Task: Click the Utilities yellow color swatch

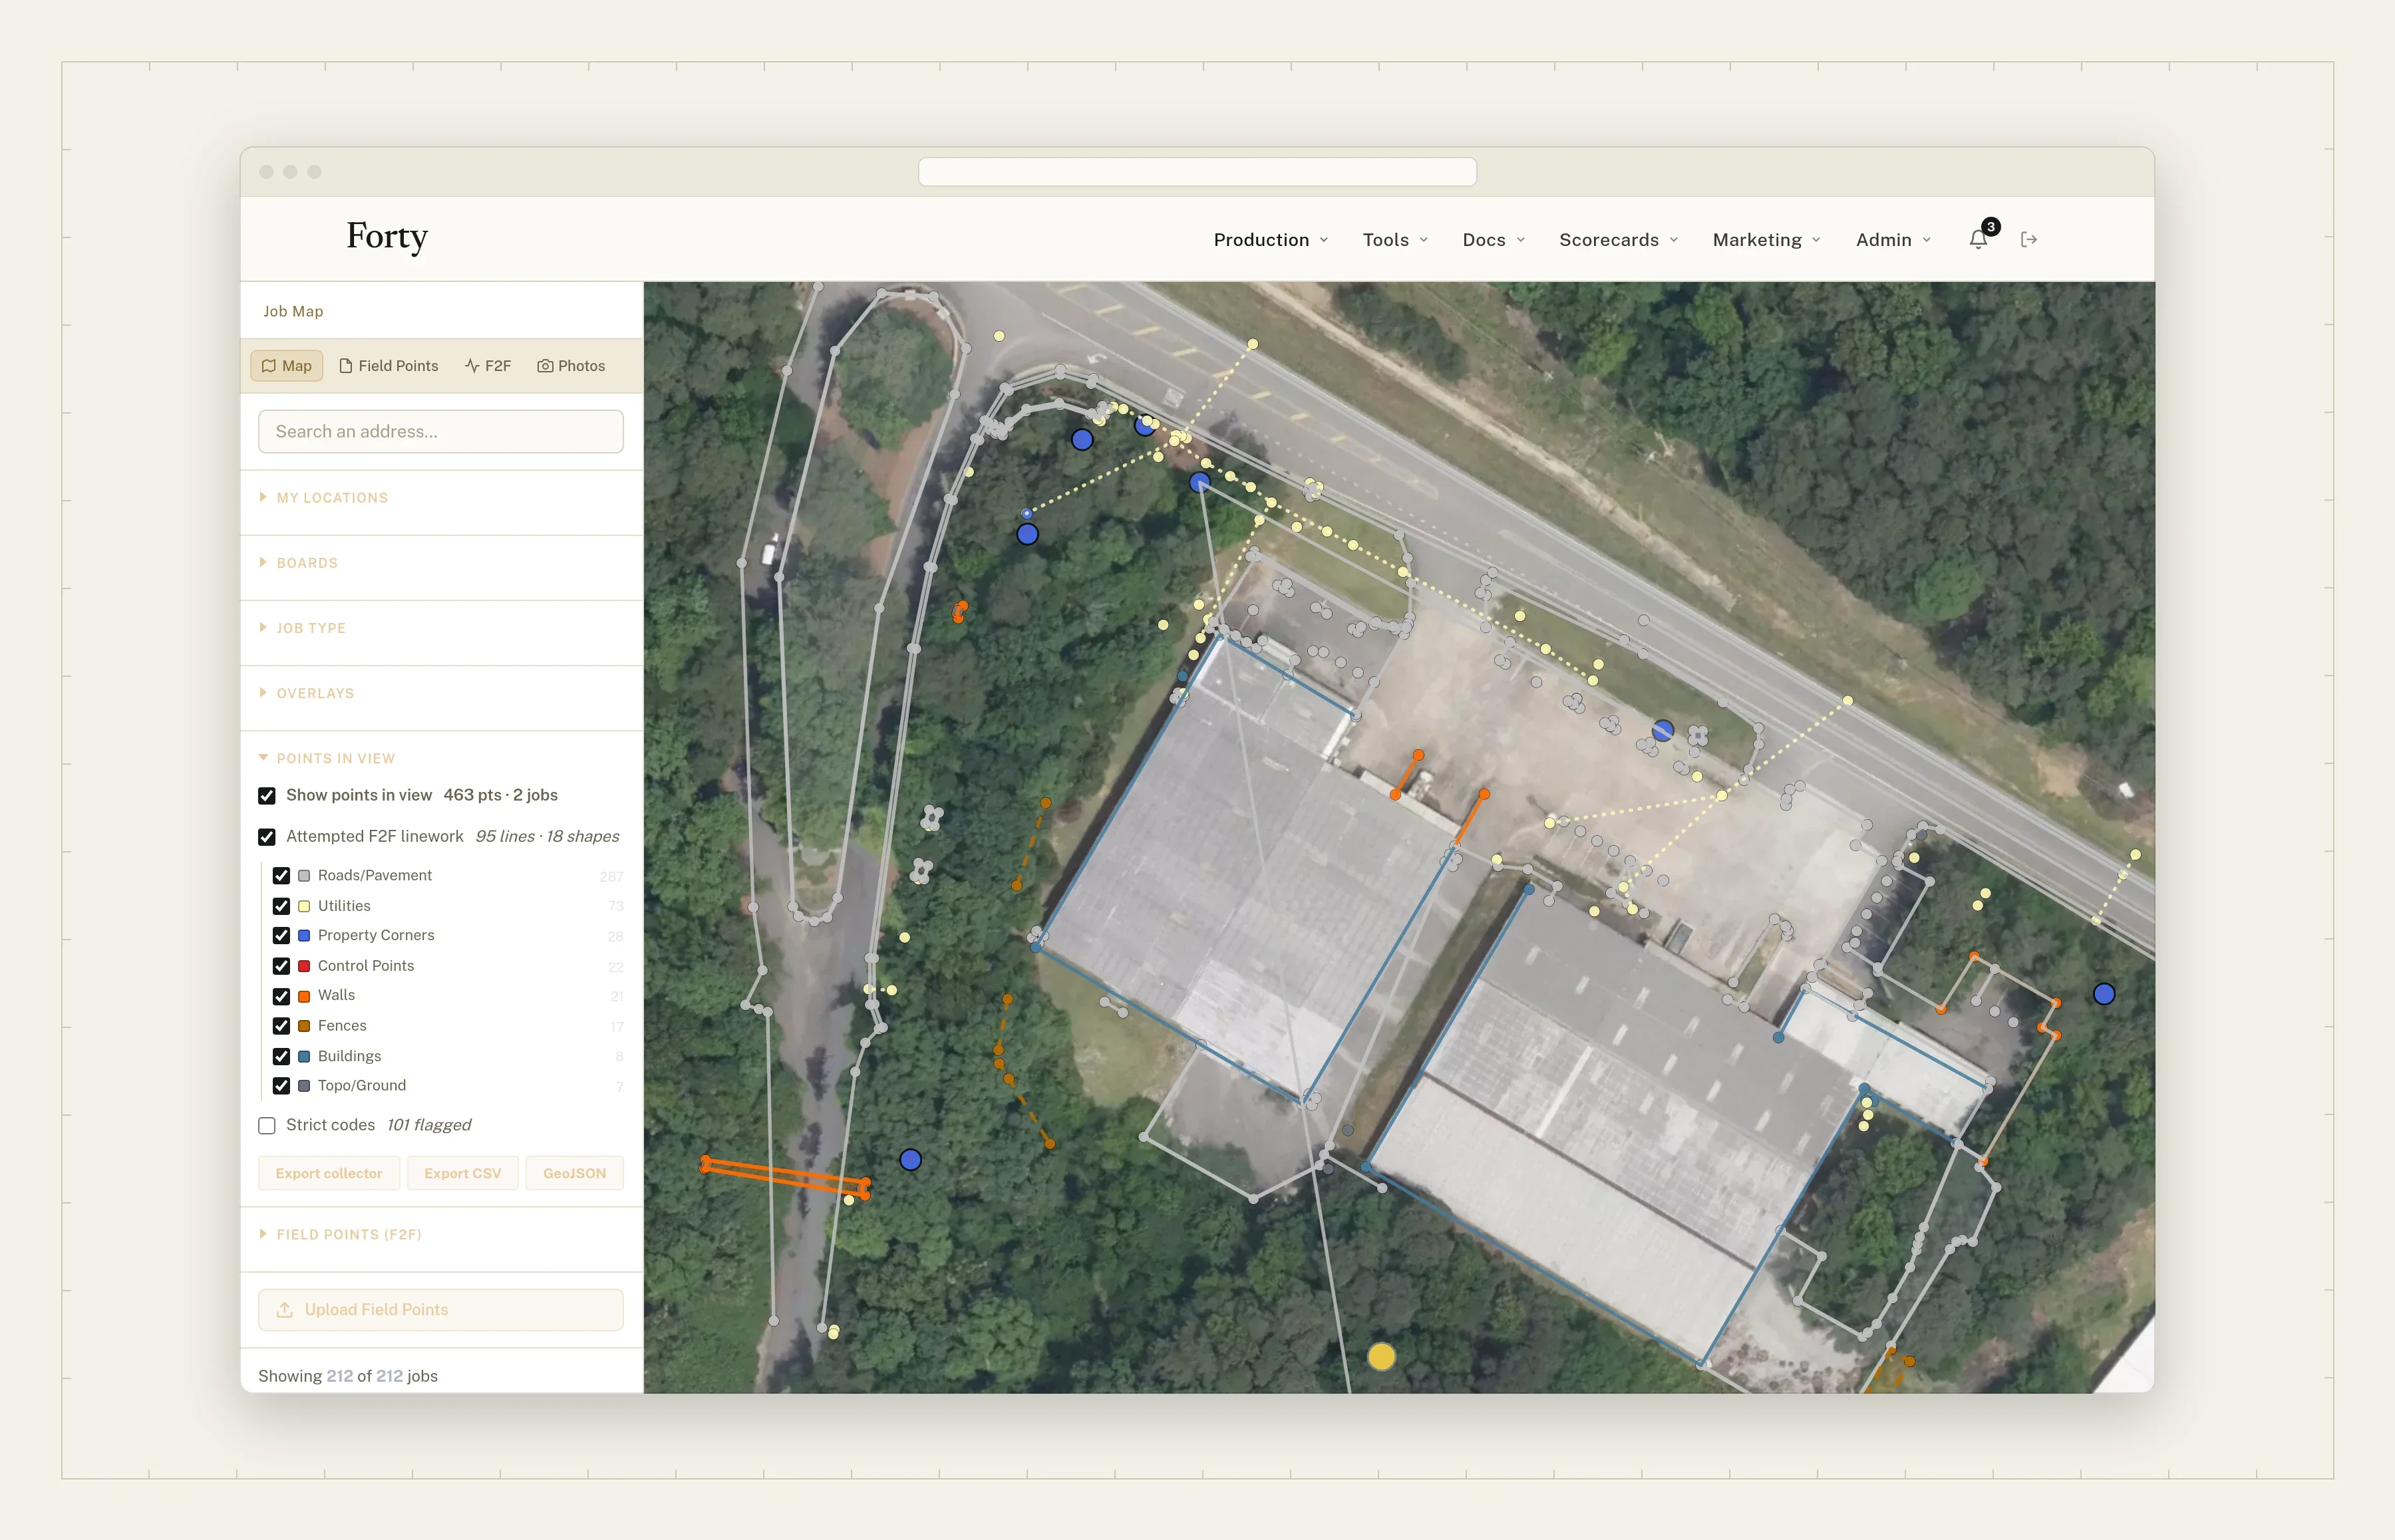Action: point(304,906)
